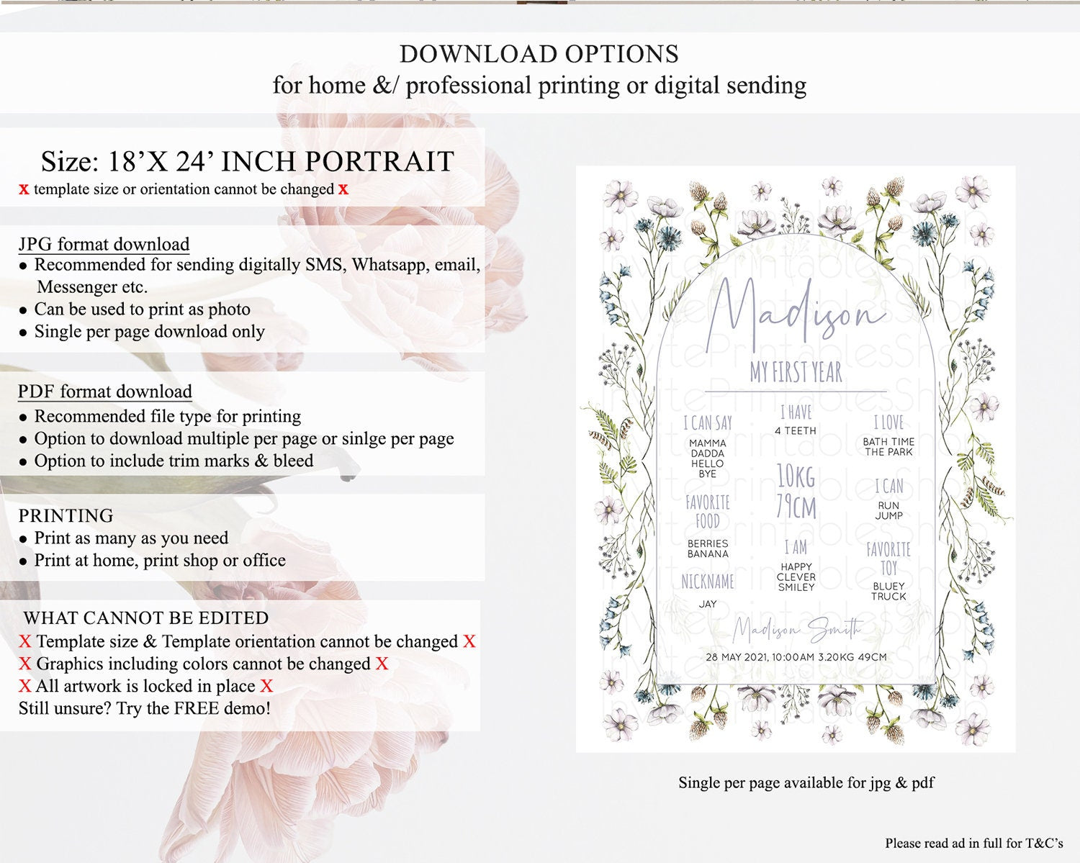Screen dimensions: 1080x863
Task: Click the 'Madison Smith' signature on the poster
Action: [x=796, y=631]
